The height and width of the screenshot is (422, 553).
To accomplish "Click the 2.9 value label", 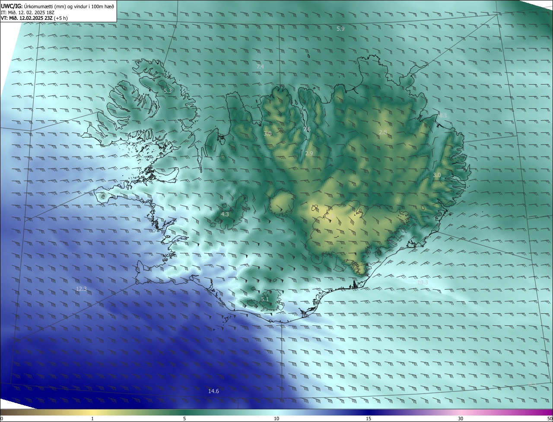I will 309,153.
